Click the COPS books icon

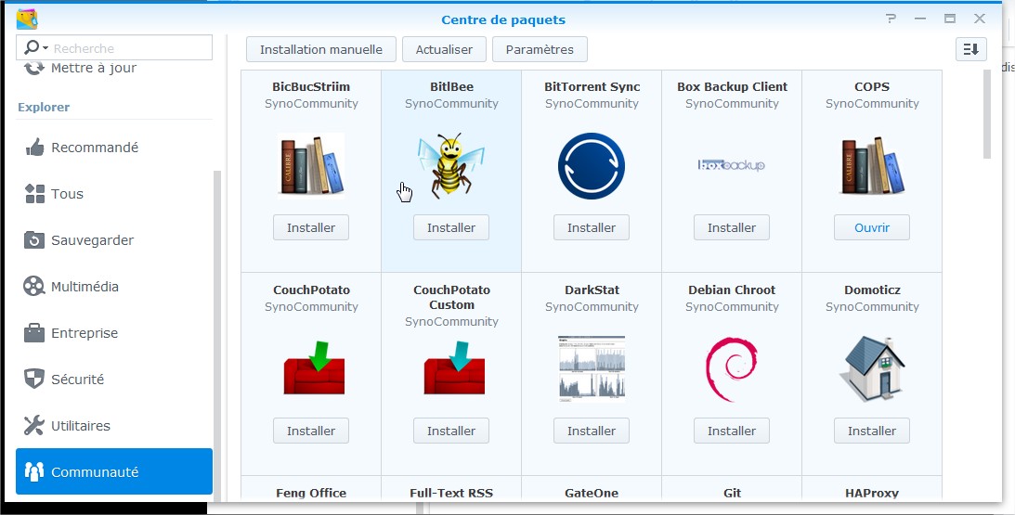tap(872, 165)
